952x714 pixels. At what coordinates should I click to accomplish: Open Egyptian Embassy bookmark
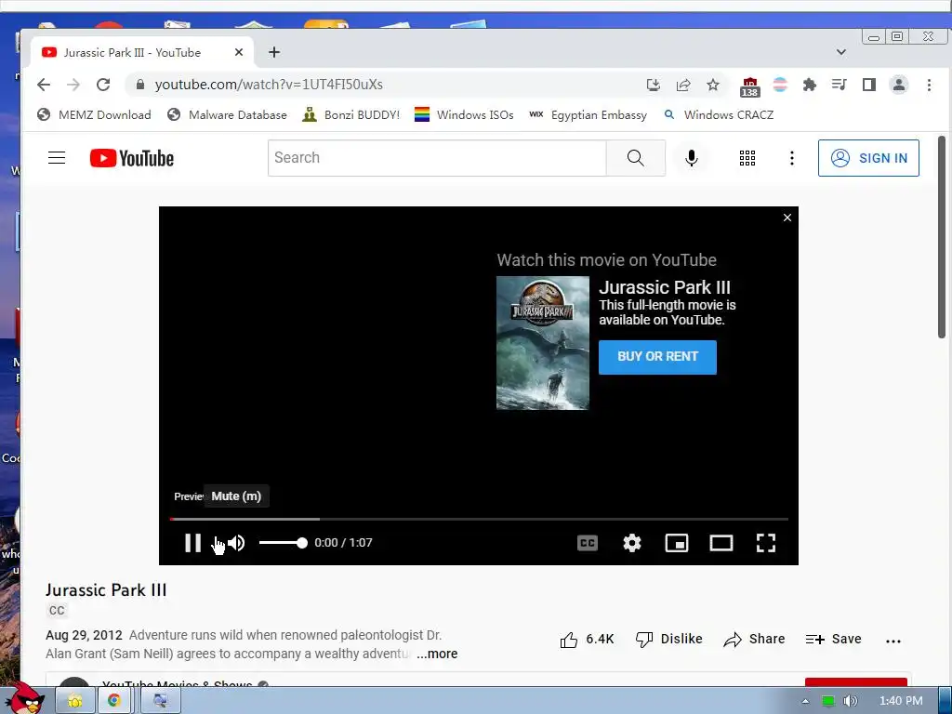point(588,114)
